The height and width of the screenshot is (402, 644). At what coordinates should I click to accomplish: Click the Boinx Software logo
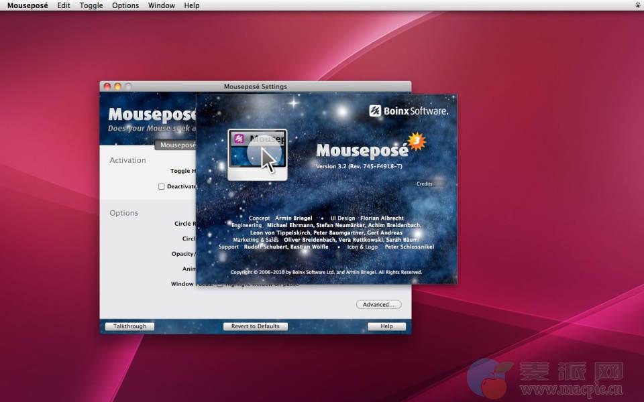408,111
